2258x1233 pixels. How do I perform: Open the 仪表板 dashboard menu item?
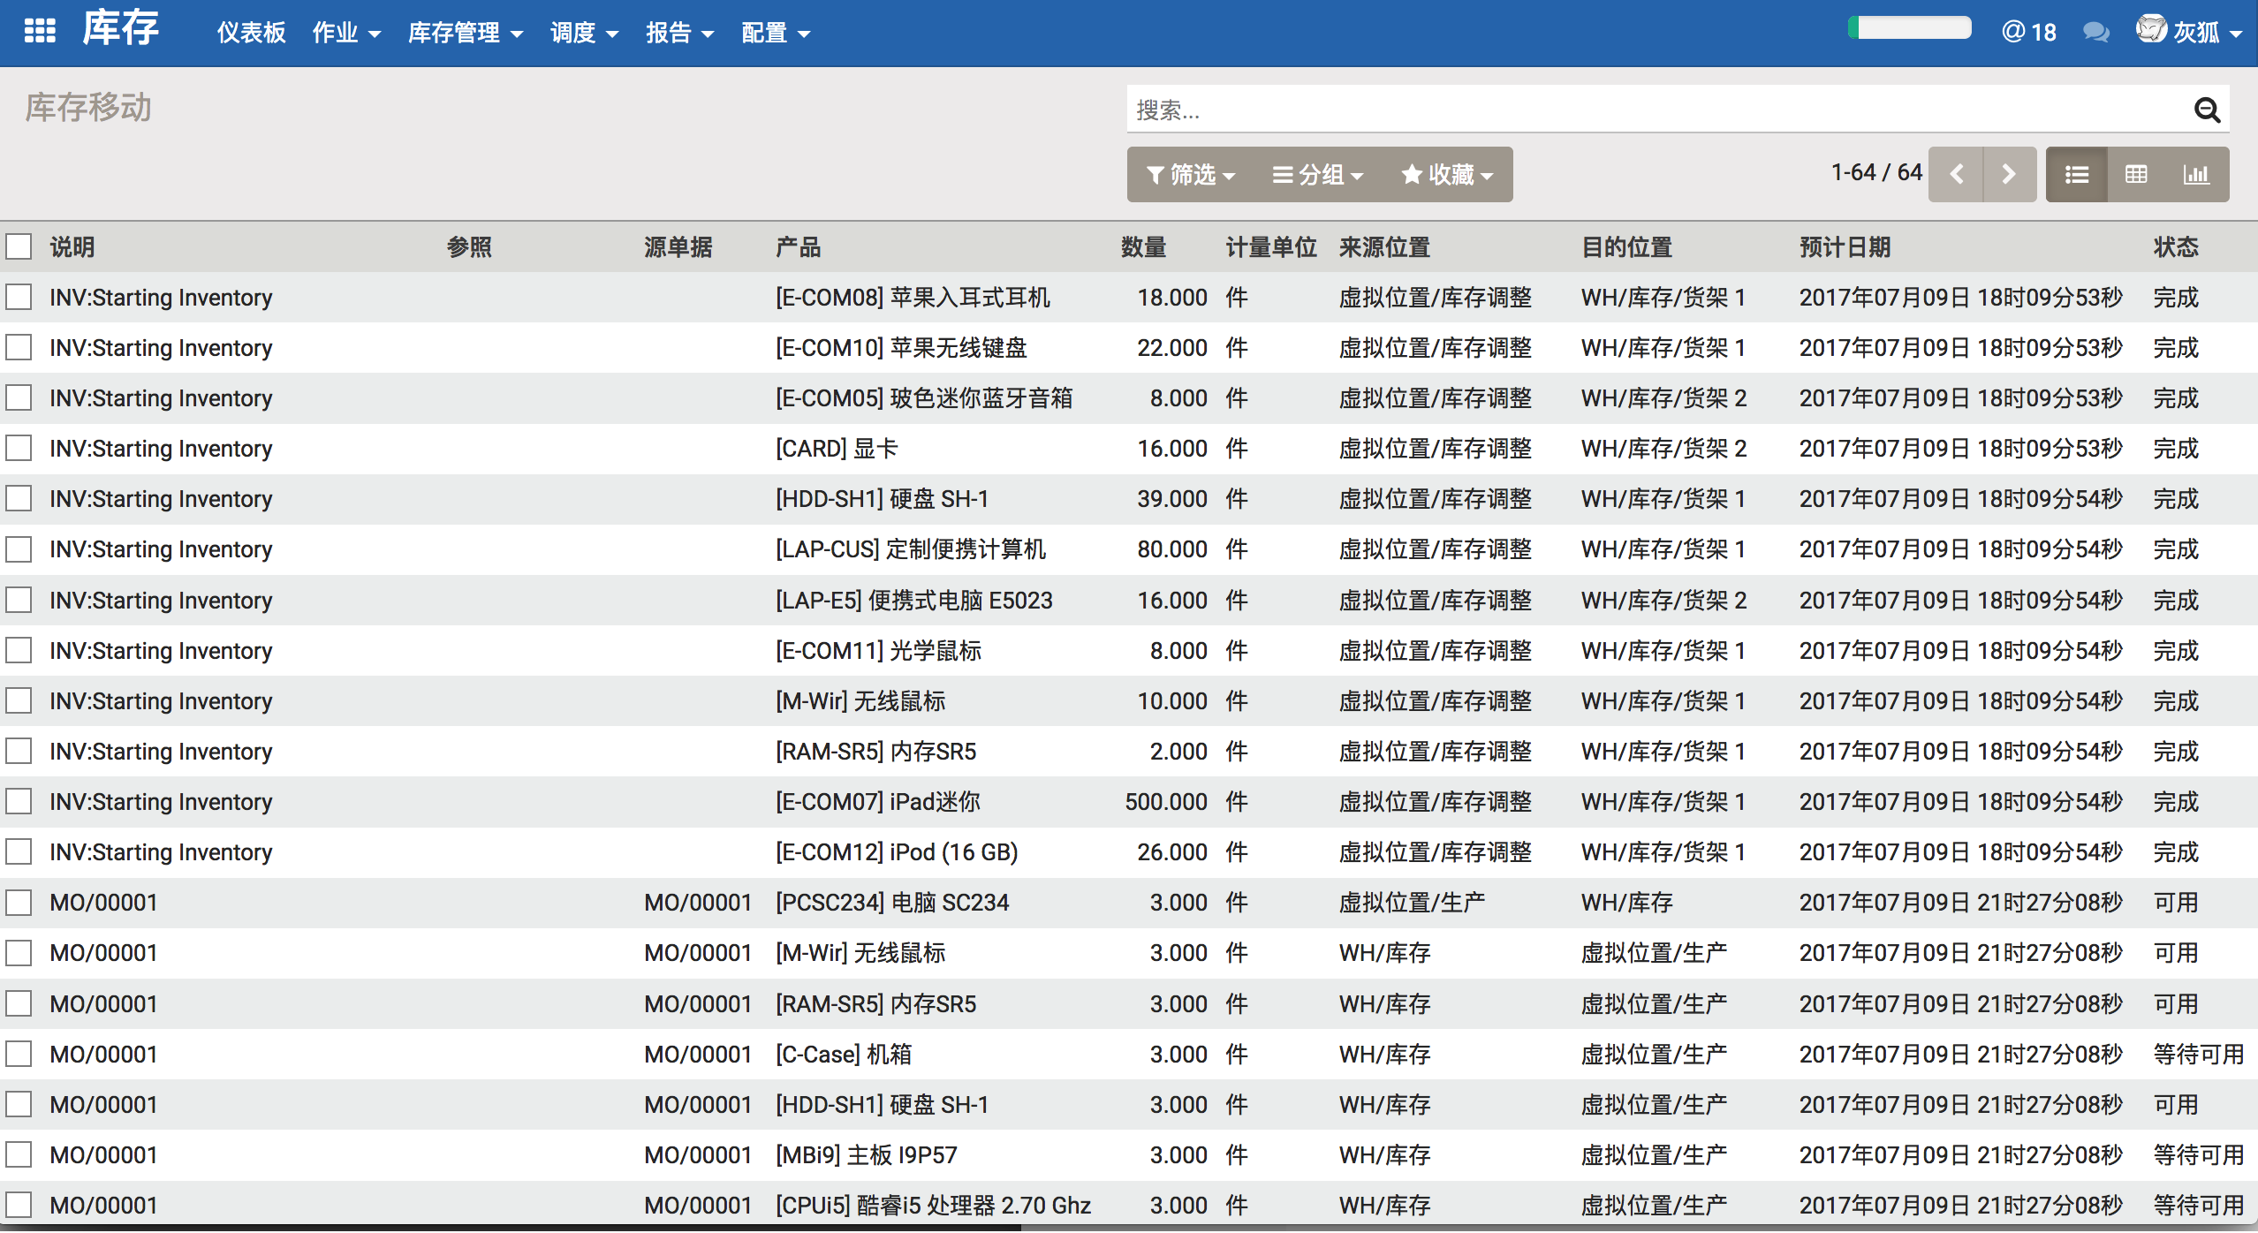pos(251,33)
